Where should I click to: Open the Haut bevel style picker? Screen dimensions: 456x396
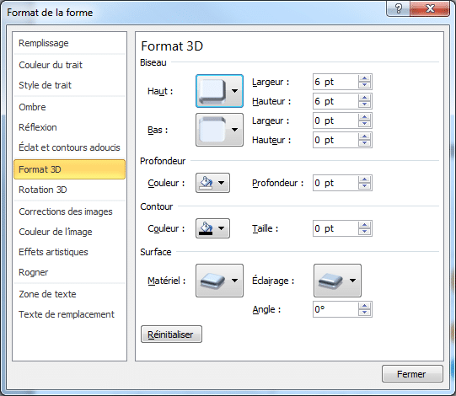[x=219, y=91]
